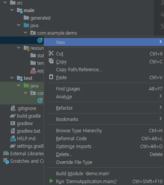Open the Analyze submenu

pyautogui.click(x=104, y=96)
